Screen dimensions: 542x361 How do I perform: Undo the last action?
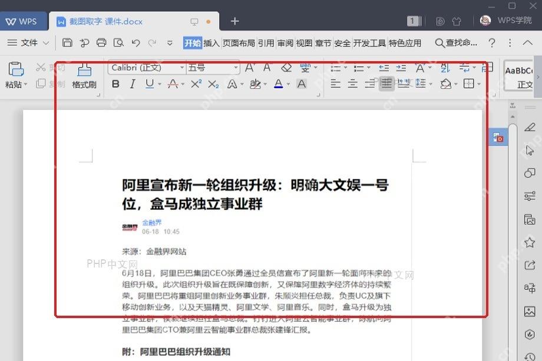point(136,43)
